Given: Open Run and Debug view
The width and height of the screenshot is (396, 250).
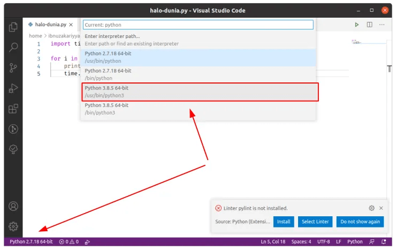Looking at the screenshot, I should coord(13,88).
